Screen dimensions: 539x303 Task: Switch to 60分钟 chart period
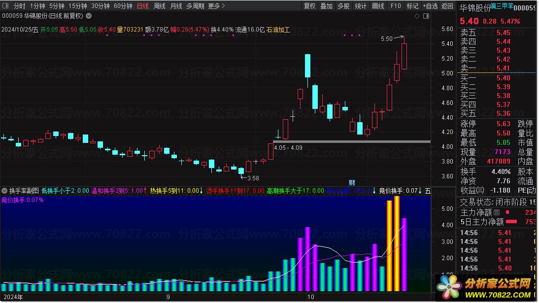click(123, 6)
